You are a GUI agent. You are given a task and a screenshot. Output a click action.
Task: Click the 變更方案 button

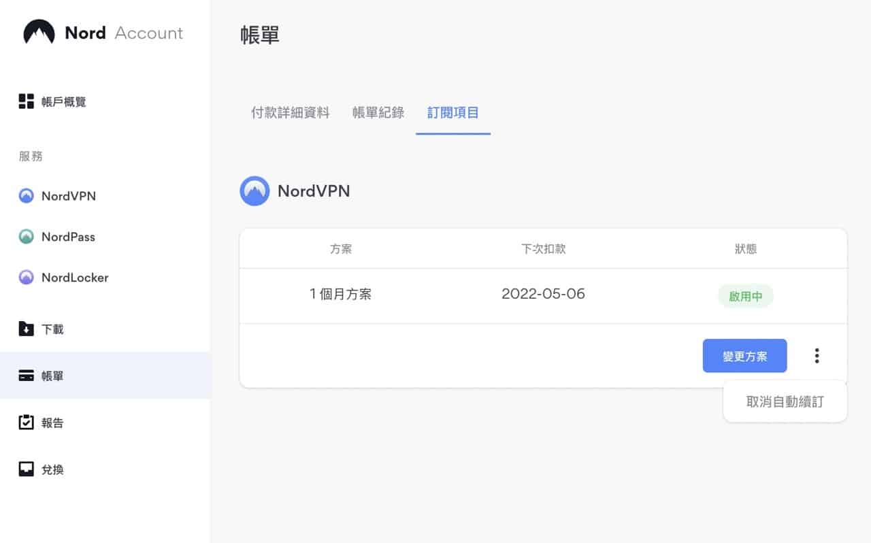click(745, 356)
